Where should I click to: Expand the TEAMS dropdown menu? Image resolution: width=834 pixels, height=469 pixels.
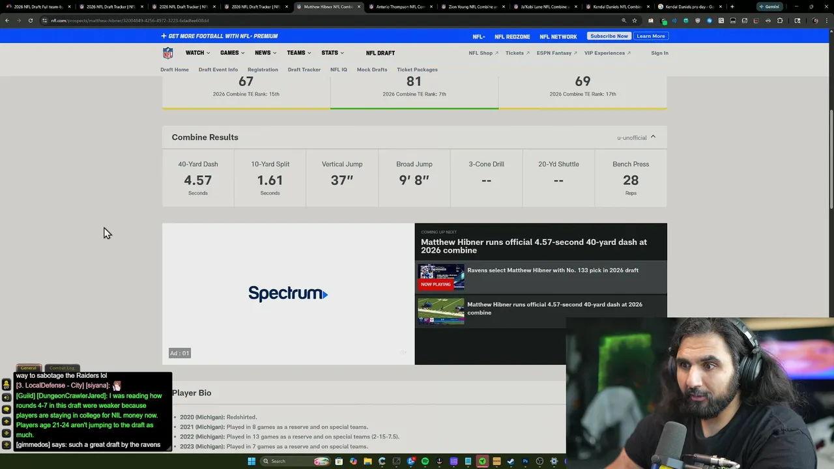point(298,53)
